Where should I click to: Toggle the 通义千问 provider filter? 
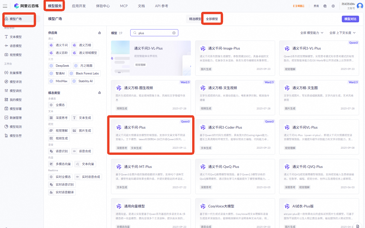[x=59, y=45]
